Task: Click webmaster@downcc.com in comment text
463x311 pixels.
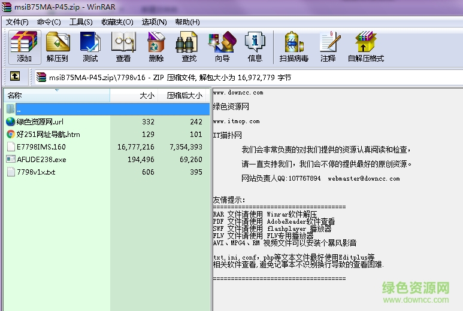Action: [x=364, y=179]
